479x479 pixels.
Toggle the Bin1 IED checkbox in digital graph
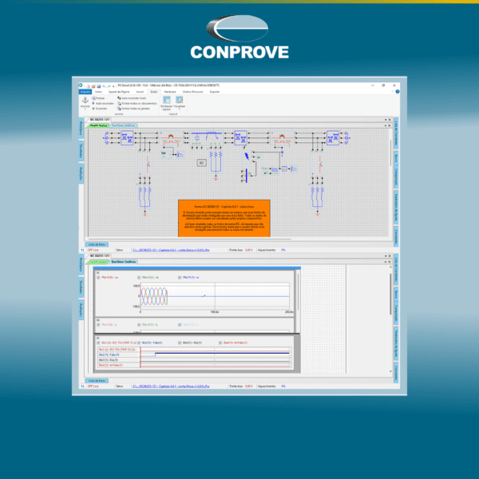pyautogui.click(x=98, y=342)
